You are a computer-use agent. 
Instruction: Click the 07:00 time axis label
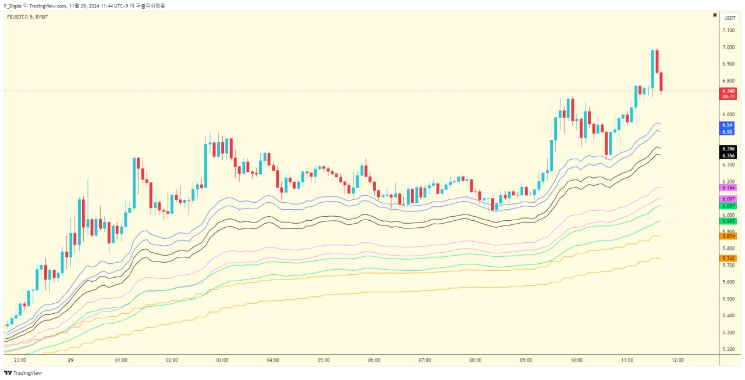coord(425,360)
